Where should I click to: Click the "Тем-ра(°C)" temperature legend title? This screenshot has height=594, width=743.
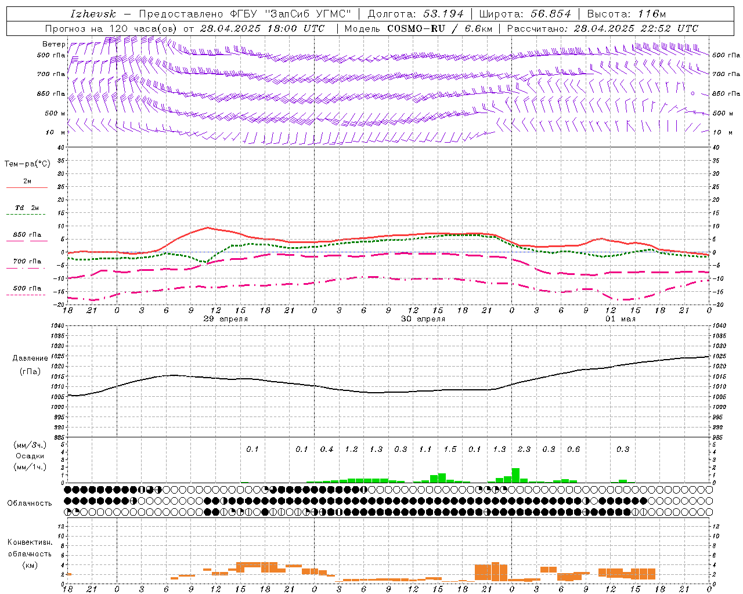(27, 164)
